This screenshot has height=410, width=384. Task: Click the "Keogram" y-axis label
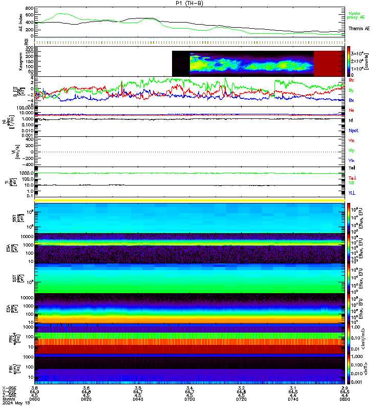20,61
